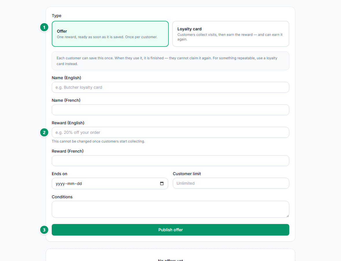Open the calendar picker icon
Viewport: 341px width, 261px height.
pyautogui.click(x=162, y=184)
